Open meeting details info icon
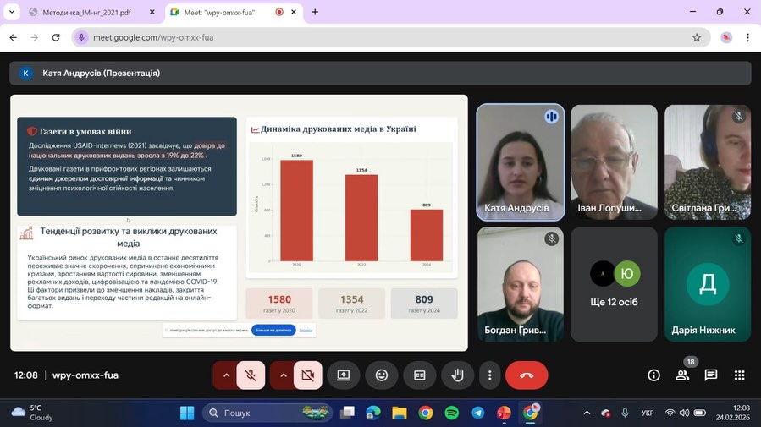Viewport: 761px width, 427px height. pyautogui.click(x=653, y=375)
